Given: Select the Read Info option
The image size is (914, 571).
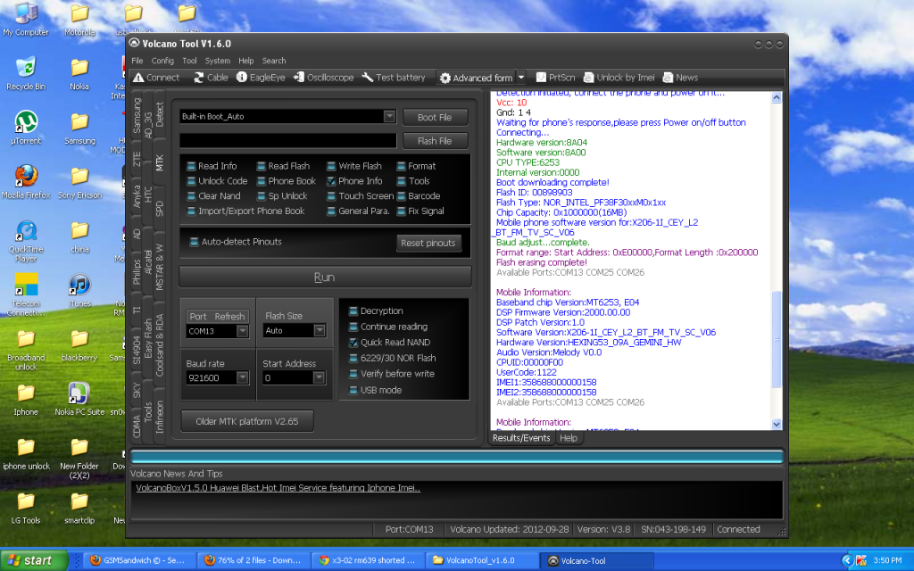Looking at the screenshot, I should pyautogui.click(x=192, y=166).
